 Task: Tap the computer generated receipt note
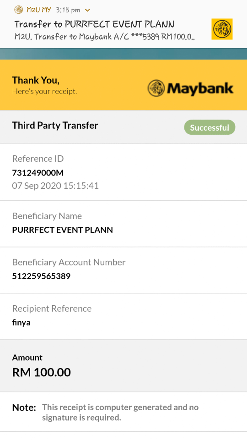(120, 412)
